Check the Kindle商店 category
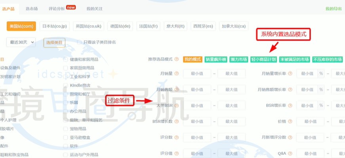 (65, 85)
